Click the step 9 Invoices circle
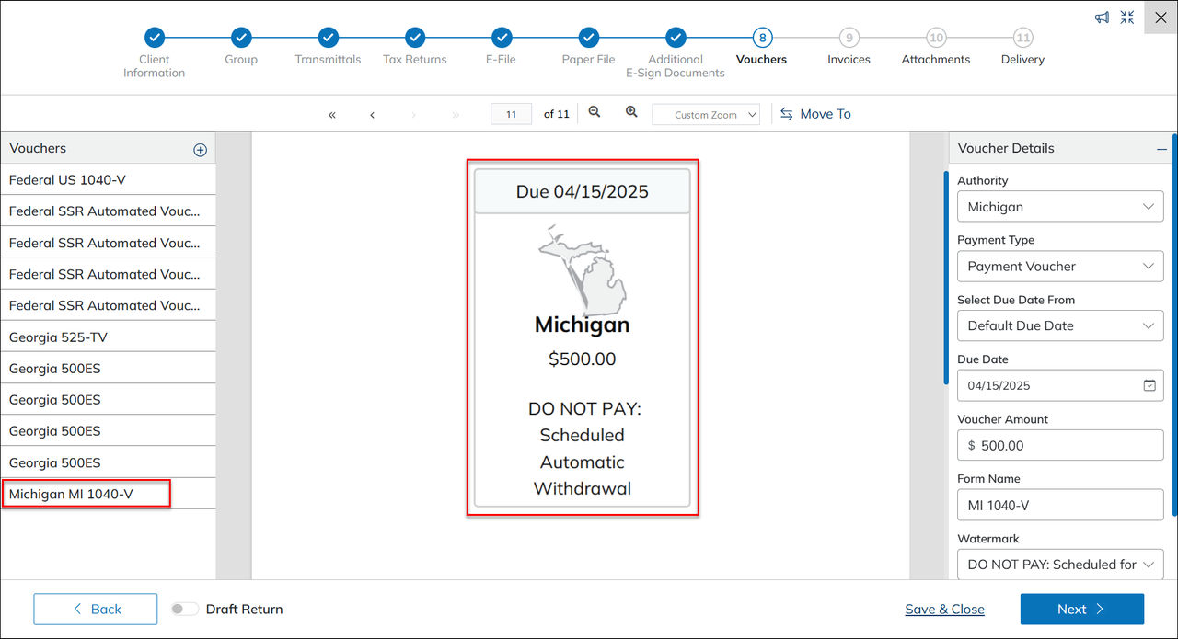 [849, 38]
